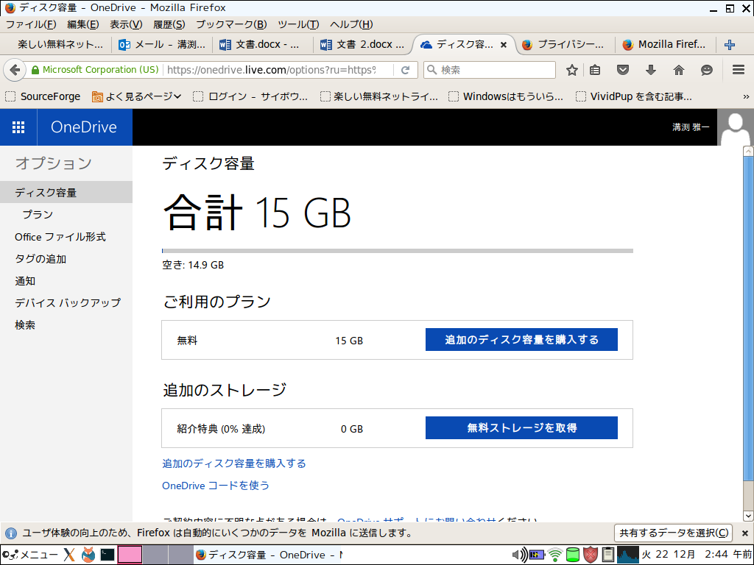This screenshot has height=565, width=754.
Task: Open 検索 option in sidebar
Action: [25, 325]
